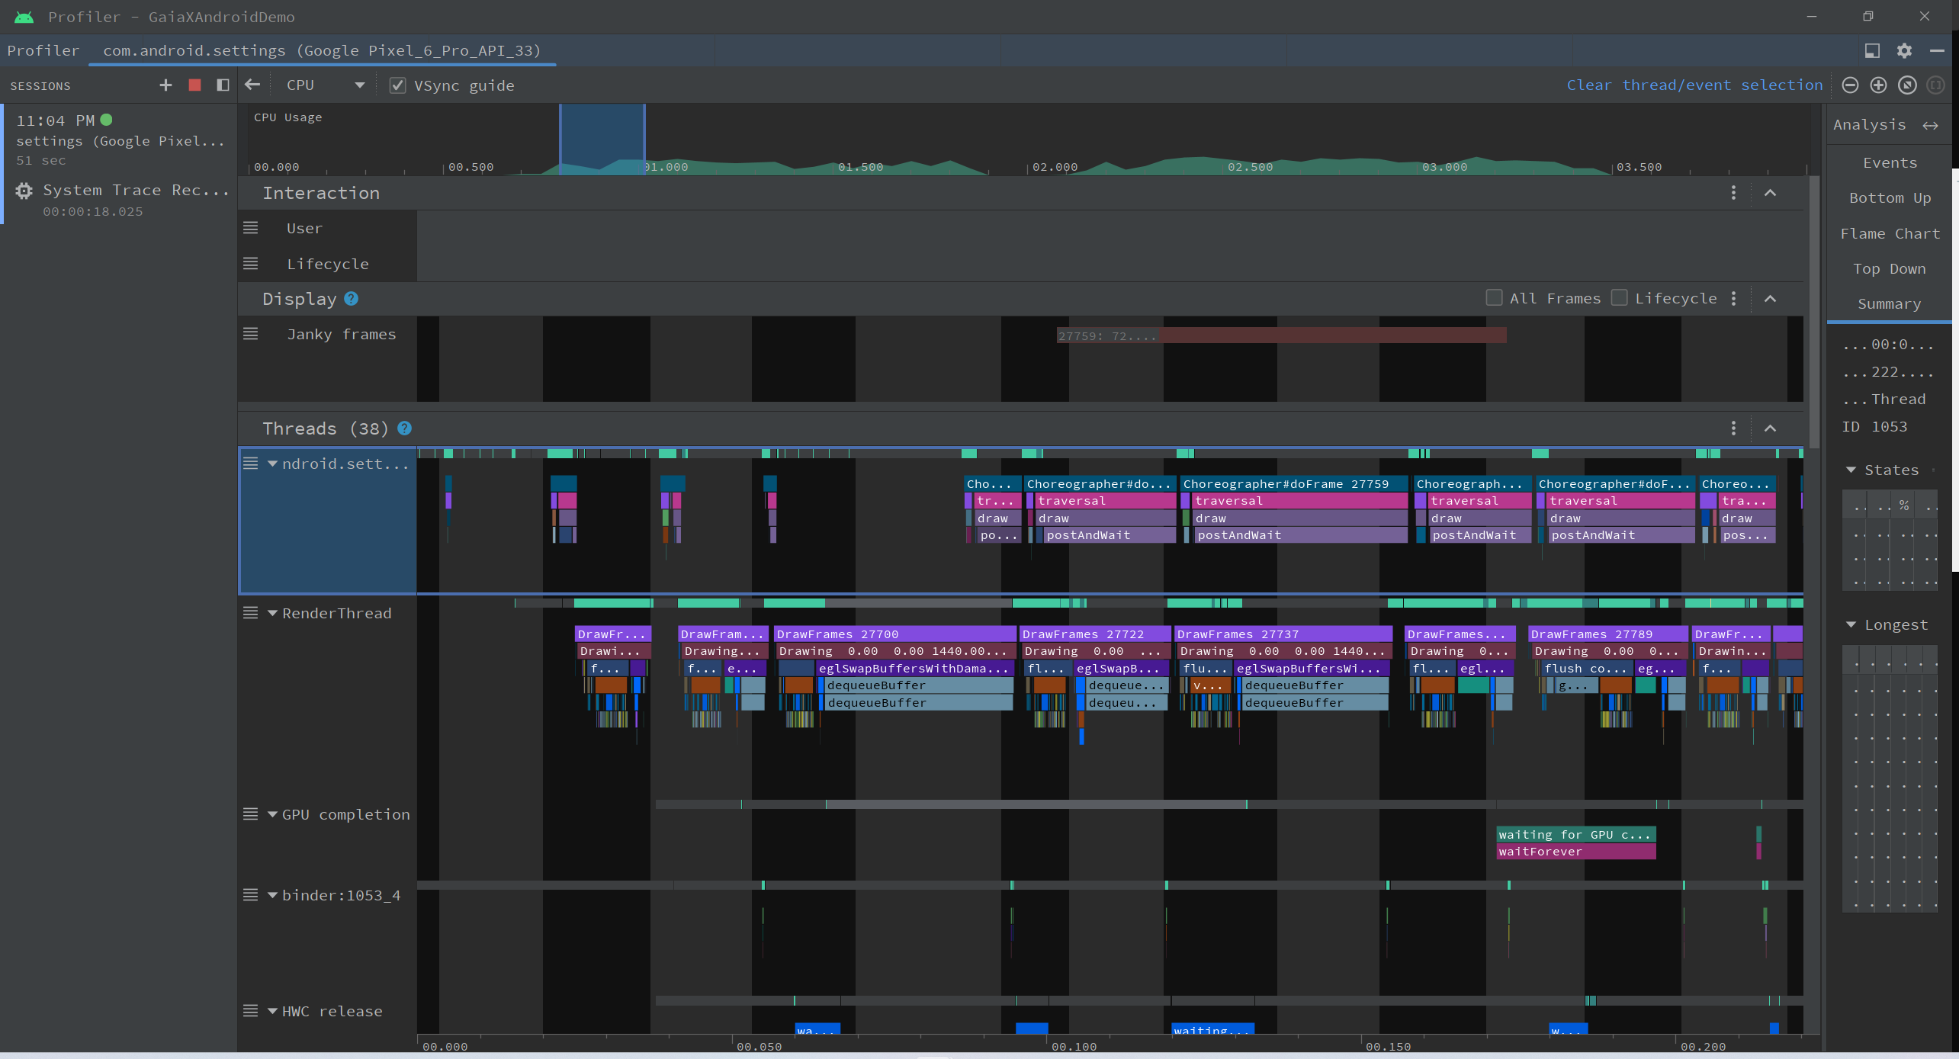Collapse the States section in Analysis
The width and height of the screenshot is (1959, 1059).
[x=1851, y=470]
